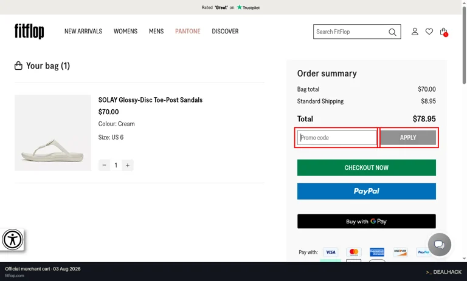Image resolution: width=467 pixels, height=281 pixels.
Task: Open the accessibility widget icon
Action: 13,239
